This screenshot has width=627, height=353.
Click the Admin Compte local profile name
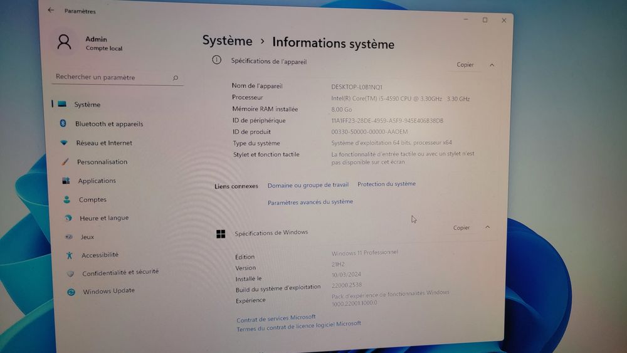point(103,43)
